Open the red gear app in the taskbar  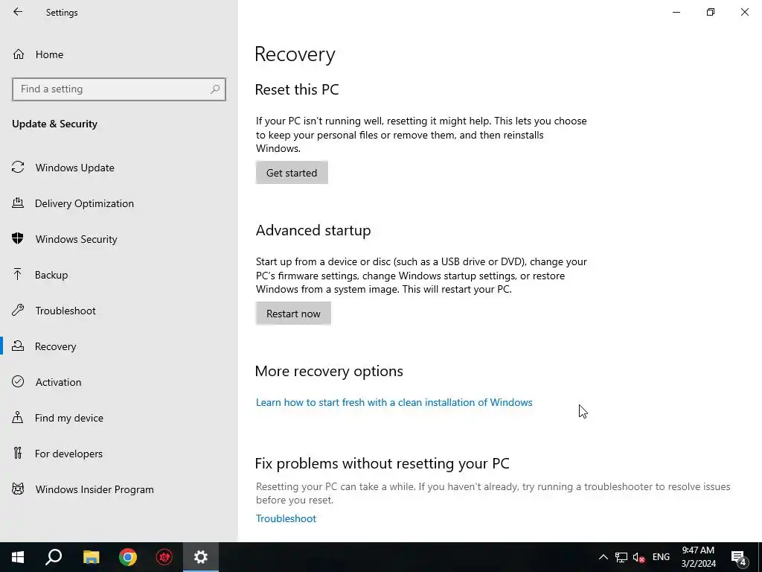coord(164,557)
